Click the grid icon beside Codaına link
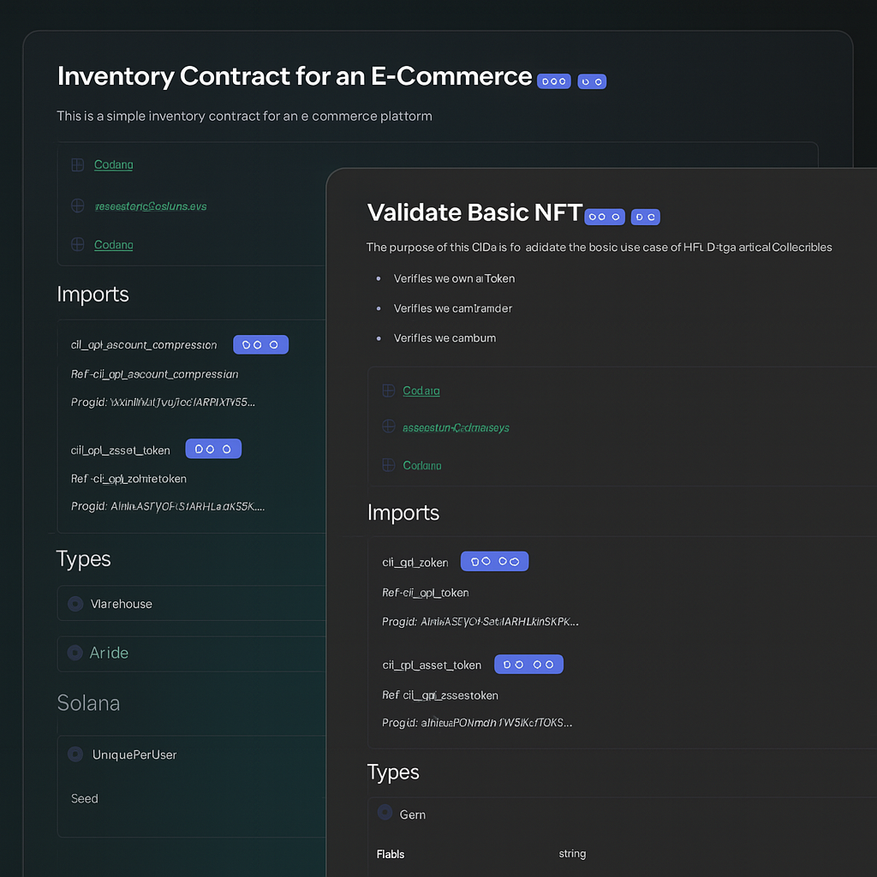Image resolution: width=877 pixels, height=877 pixels. pos(387,465)
